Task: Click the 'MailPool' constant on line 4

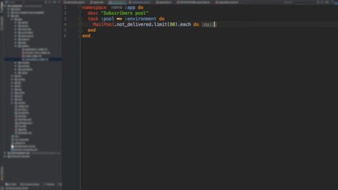Action: (104, 24)
